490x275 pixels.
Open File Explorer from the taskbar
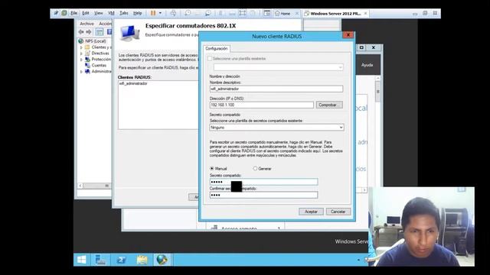pyautogui.click(x=142, y=260)
